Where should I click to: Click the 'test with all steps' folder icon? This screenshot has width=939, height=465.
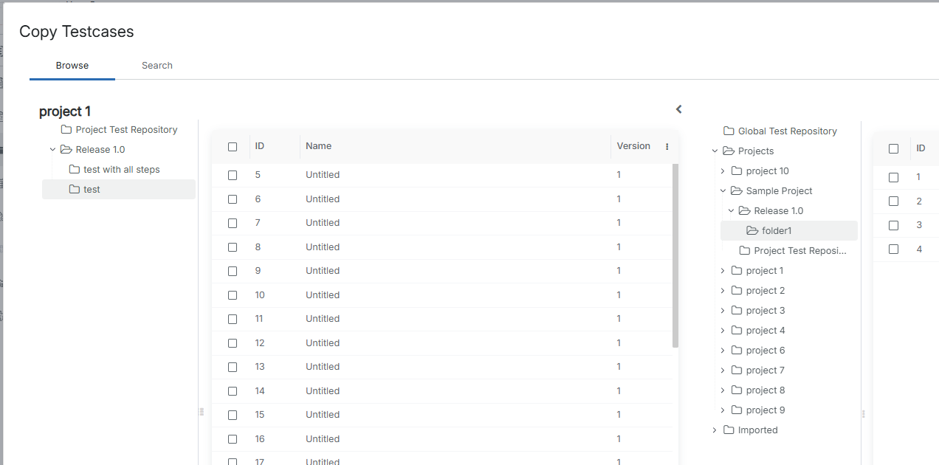(x=74, y=170)
